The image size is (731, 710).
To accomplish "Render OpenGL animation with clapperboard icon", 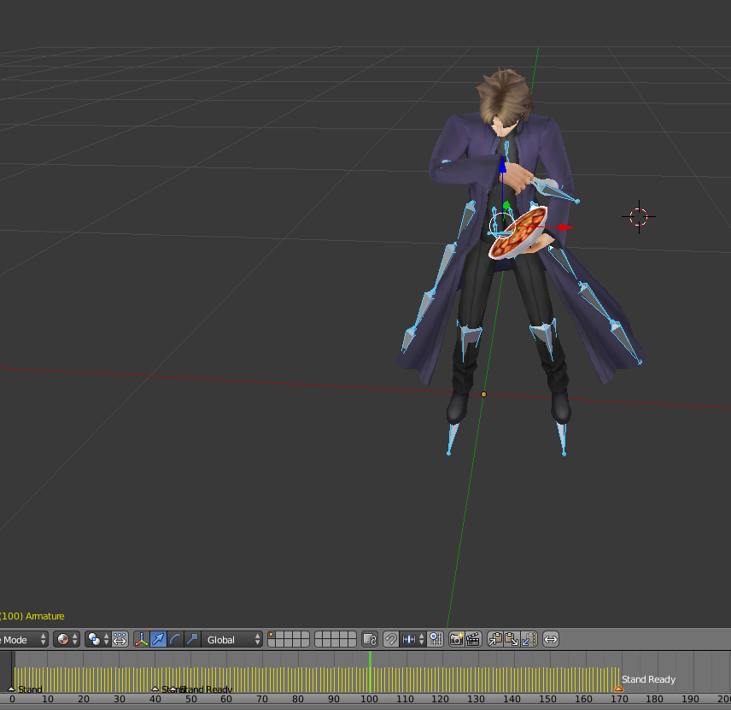I will (473, 640).
